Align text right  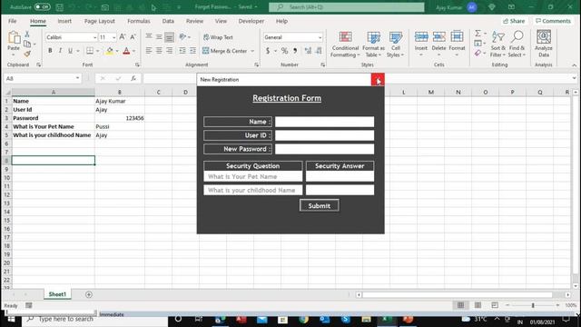[x=170, y=51]
